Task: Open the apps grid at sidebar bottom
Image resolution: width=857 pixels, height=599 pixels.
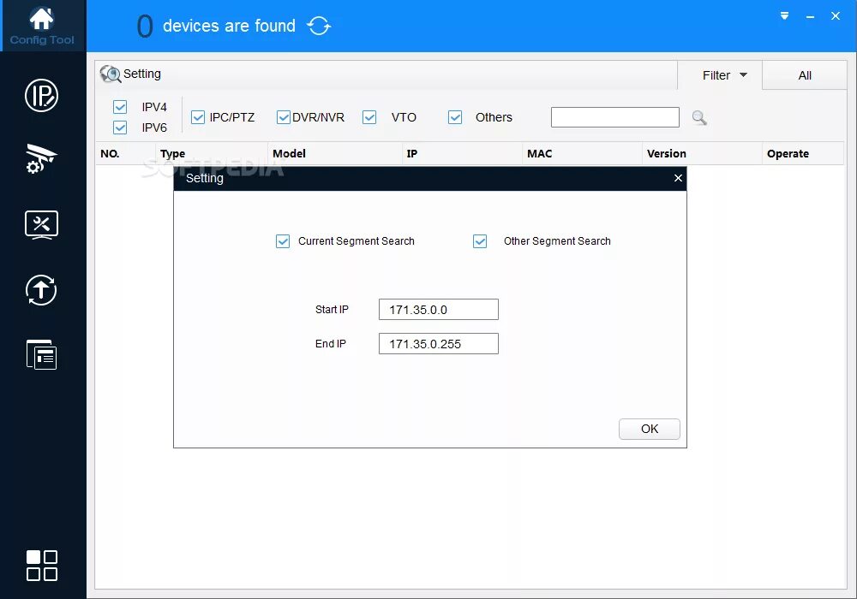Action: tap(41, 565)
